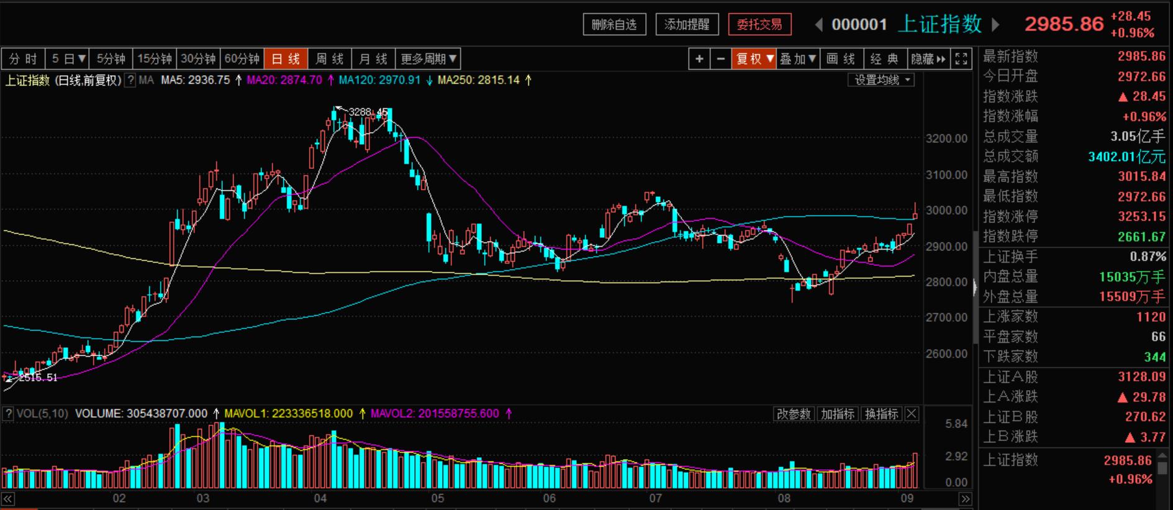Click the 今日开盘 row label
The height and width of the screenshot is (510, 1173).
click(1010, 76)
